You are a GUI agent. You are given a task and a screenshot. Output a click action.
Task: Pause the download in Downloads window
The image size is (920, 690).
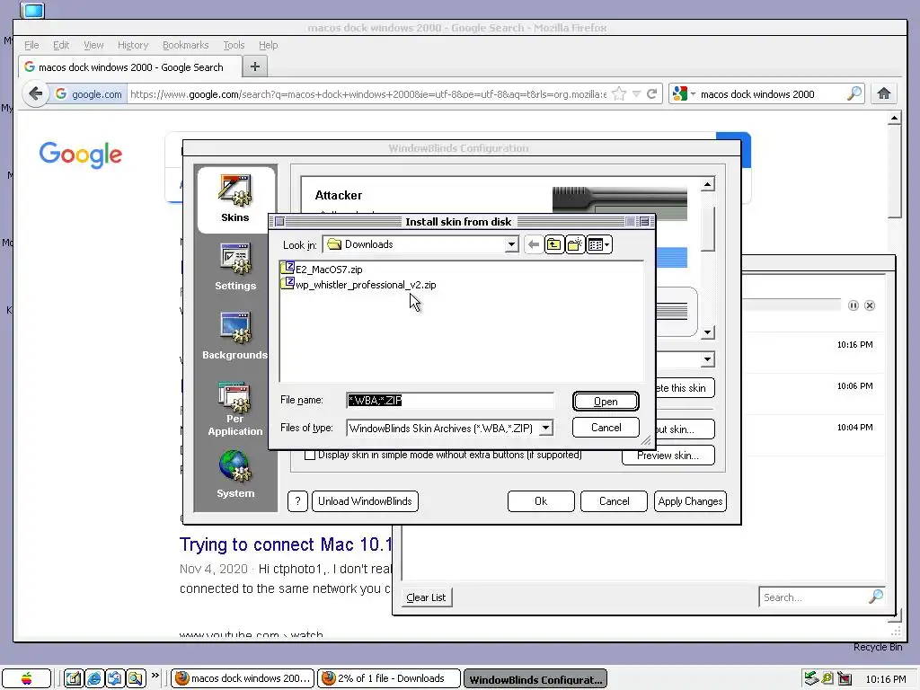tap(854, 305)
